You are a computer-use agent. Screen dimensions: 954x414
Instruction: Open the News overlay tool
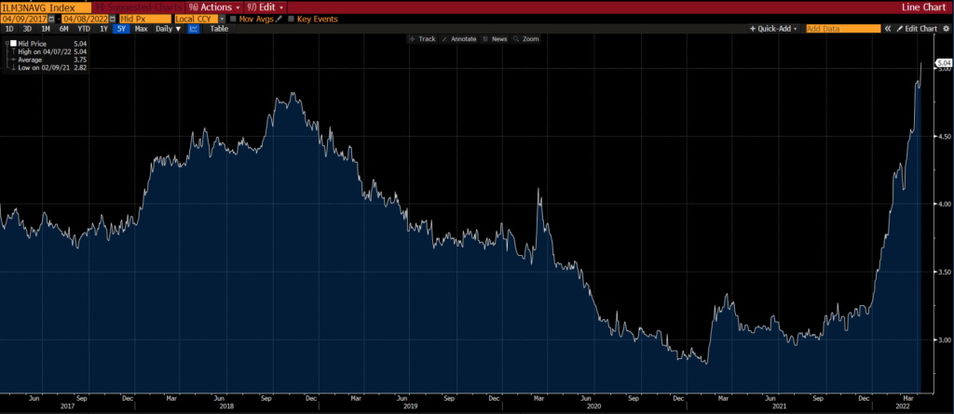point(496,39)
